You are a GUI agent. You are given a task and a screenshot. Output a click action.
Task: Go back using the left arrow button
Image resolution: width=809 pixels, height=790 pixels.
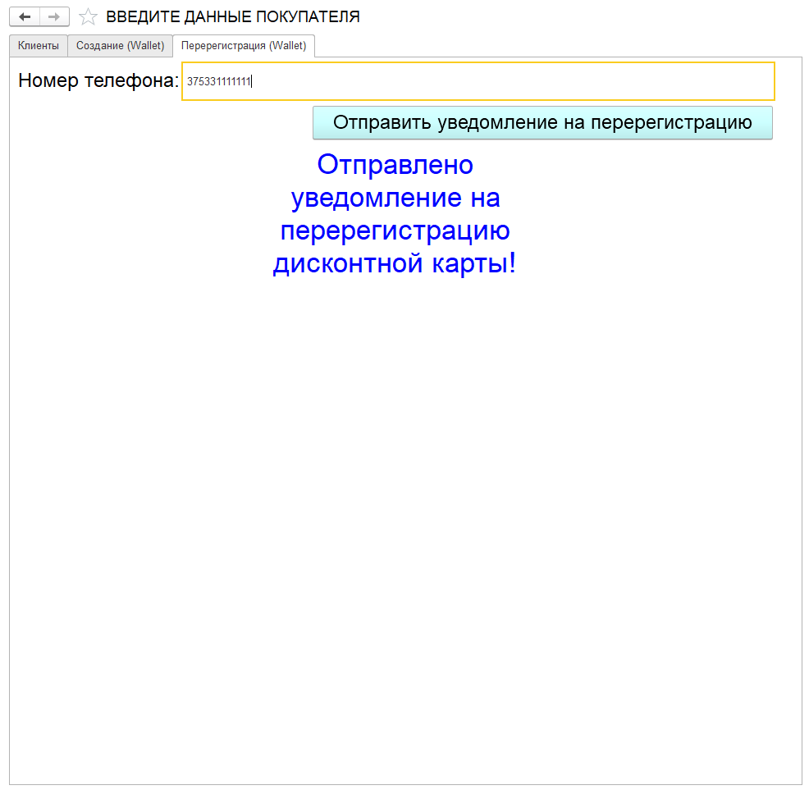tap(24, 16)
